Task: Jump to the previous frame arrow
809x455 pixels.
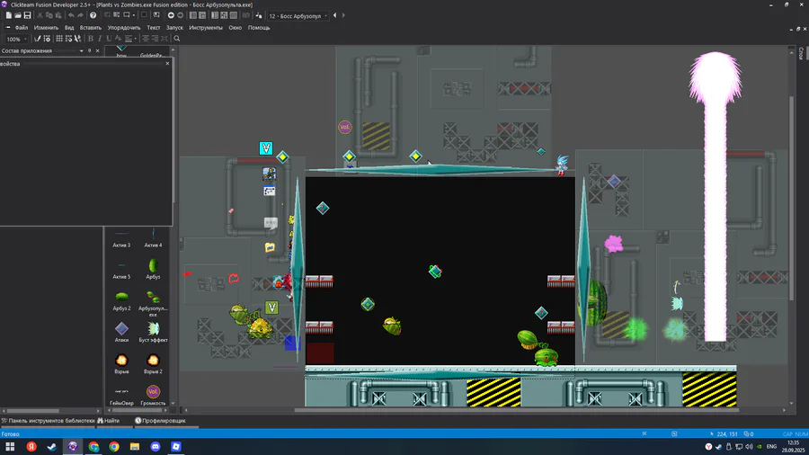Action: [335, 15]
